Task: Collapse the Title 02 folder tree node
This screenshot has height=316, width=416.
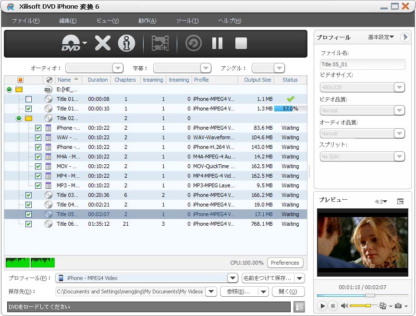Action: tap(19, 118)
